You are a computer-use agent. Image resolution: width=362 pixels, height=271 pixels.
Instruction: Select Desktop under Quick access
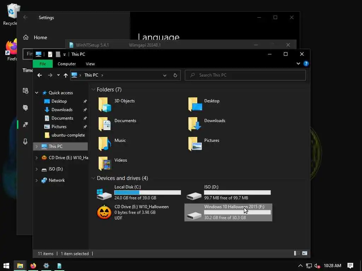pyautogui.click(x=59, y=101)
